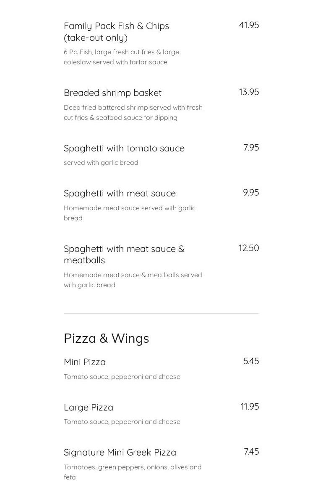Viewport: 323px width, 482px height.
Task: Click the 41.95 price
Action: (x=249, y=25)
